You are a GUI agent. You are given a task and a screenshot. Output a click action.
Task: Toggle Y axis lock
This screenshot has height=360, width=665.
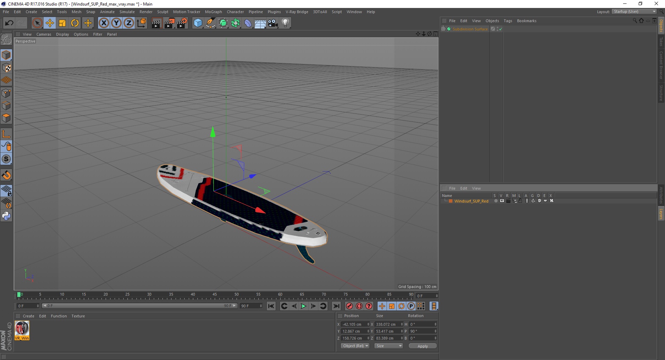[x=116, y=23]
